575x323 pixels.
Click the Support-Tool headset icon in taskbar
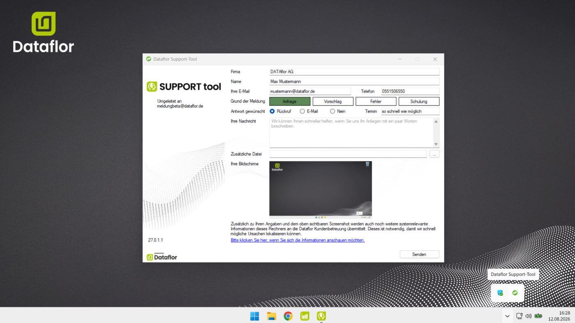[x=321, y=316]
